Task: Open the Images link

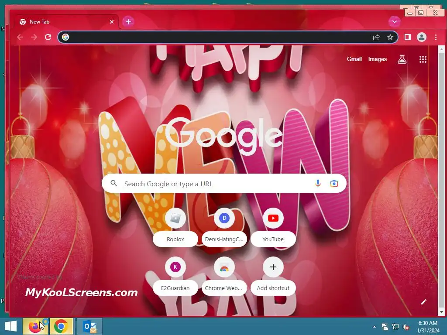Action: pos(378,59)
